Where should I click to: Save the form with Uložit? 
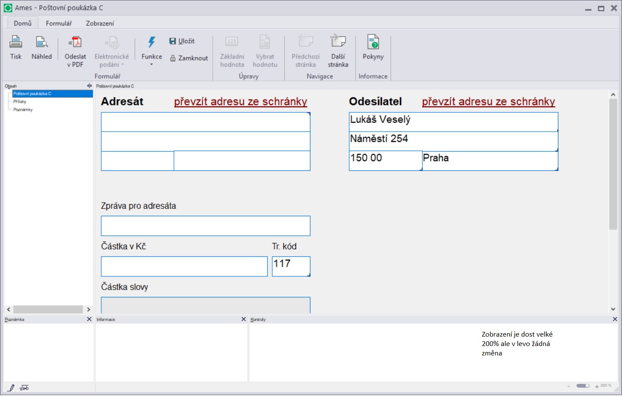click(182, 41)
